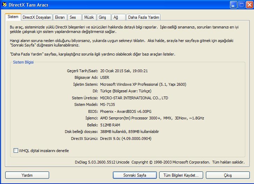This screenshot has height=184, width=254.
Task: Close the window with the red X
Action: [x=249, y=5]
